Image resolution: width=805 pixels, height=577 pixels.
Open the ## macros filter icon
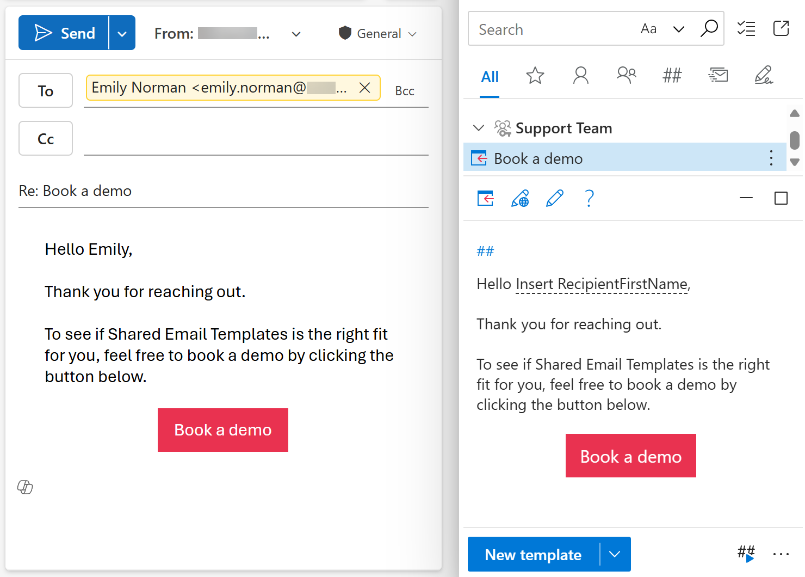672,76
